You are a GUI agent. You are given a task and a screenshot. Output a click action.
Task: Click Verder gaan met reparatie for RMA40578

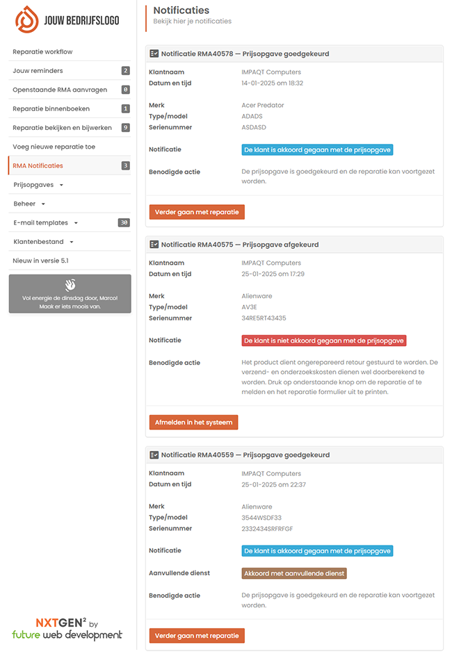click(197, 211)
